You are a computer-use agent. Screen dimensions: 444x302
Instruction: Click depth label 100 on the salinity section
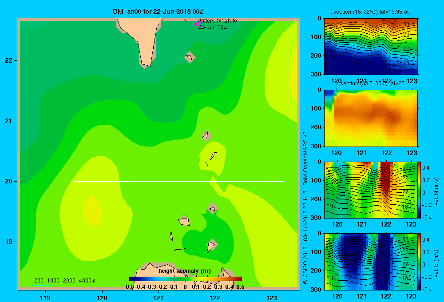316,108
